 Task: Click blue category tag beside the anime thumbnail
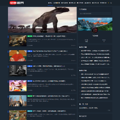(30, 81)
